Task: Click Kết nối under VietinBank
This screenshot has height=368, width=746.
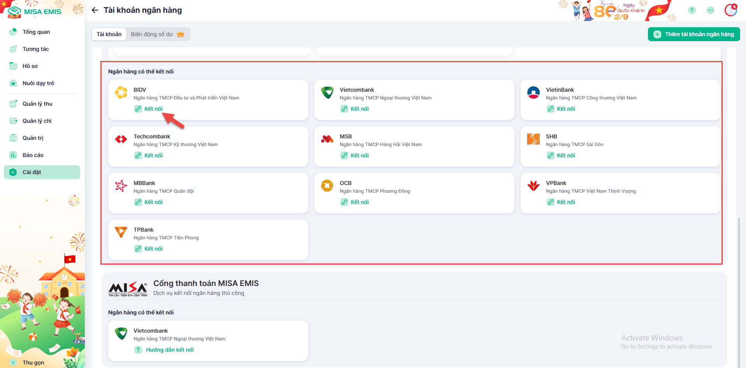Action: 561,109
